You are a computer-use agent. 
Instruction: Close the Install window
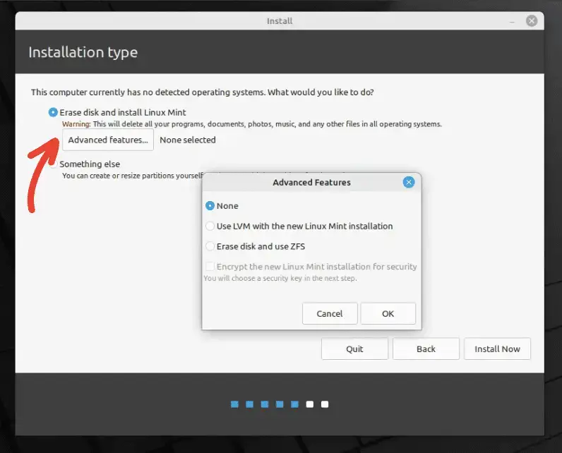tap(532, 20)
